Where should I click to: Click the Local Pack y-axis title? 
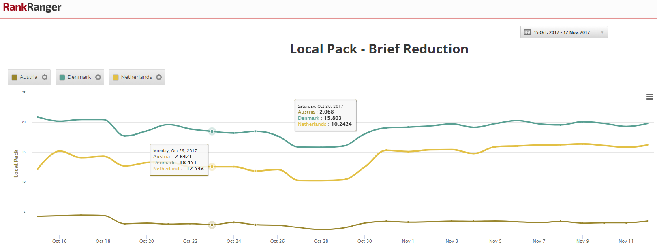coord(16,163)
